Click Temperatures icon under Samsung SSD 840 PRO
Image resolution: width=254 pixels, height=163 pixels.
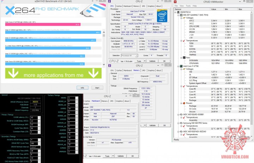[x=184, y=126]
